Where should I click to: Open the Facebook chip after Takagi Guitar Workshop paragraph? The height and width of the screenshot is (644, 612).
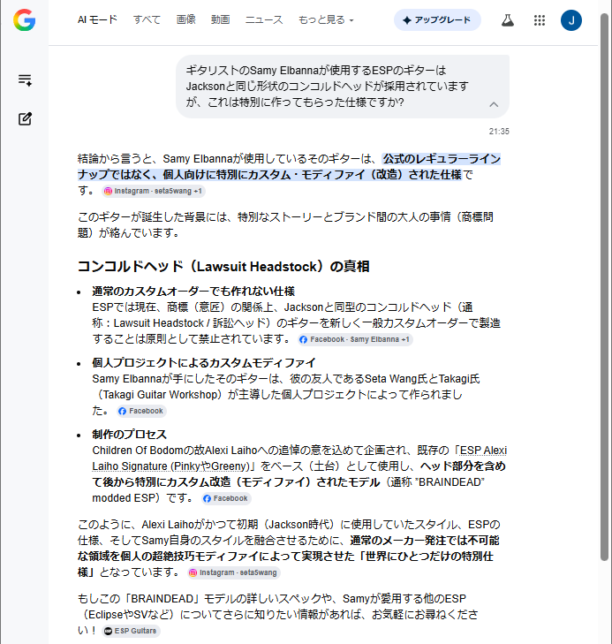point(141,411)
